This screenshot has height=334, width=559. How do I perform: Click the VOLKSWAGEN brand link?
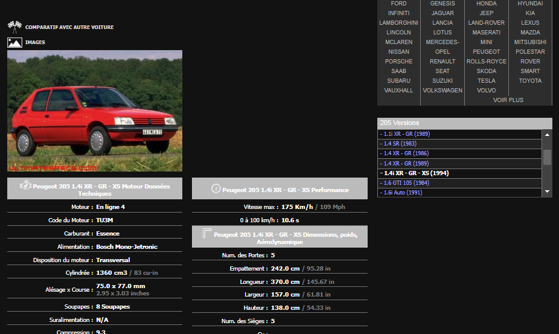[x=442, y=90]
